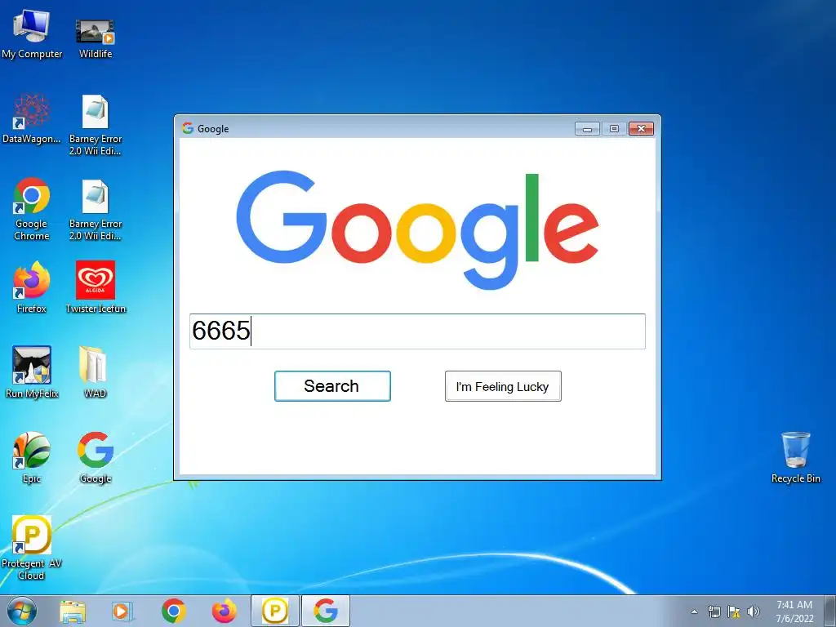The width and height of the screenshot is (836, 627).
Task: Click the Search button
Action: tap(332, 386)
